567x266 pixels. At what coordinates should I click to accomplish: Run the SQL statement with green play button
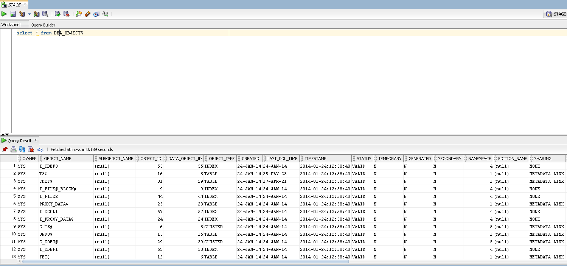coord(4,14)
